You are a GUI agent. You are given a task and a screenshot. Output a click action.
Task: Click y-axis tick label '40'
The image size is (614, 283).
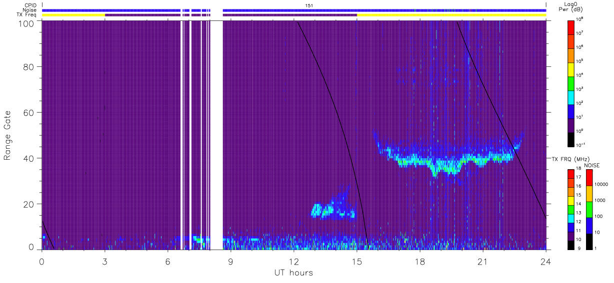(28, 158)
